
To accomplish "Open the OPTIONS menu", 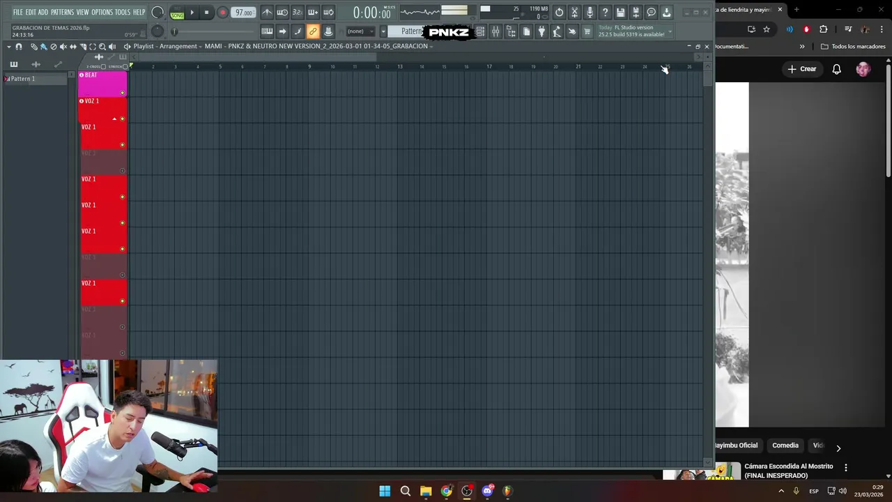I will click(102, 12).
